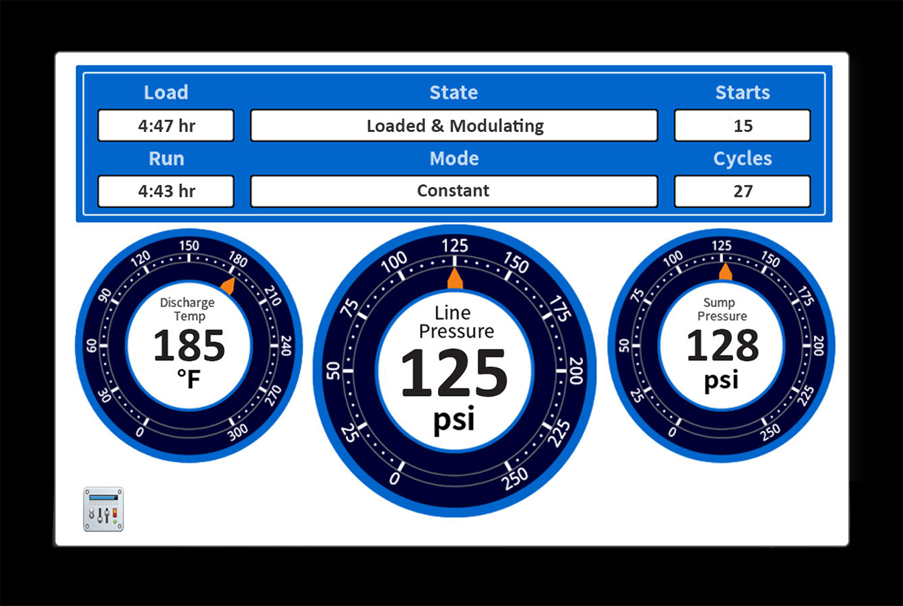Click the orange pointer on Discharge Temp gauge
The height and width of the screenshot is (606, 903).
tap(228, 285)
